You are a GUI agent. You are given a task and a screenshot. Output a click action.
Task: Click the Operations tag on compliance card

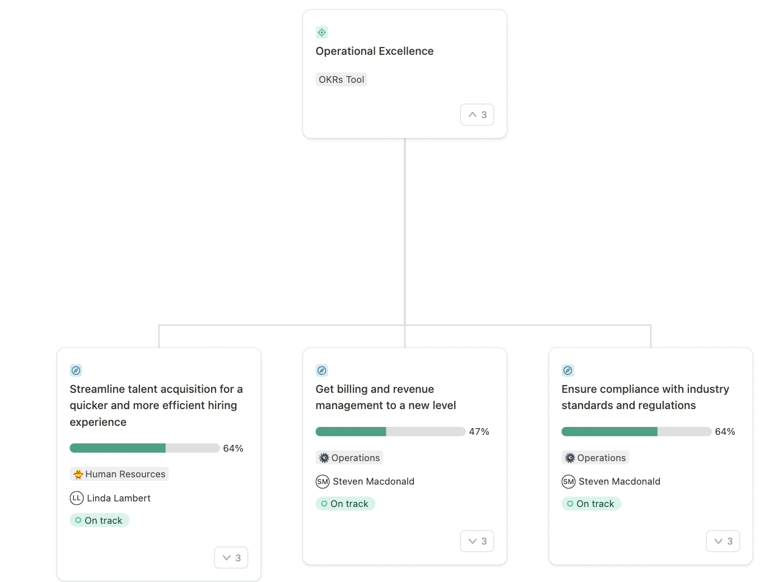click(x=595, y=458)
